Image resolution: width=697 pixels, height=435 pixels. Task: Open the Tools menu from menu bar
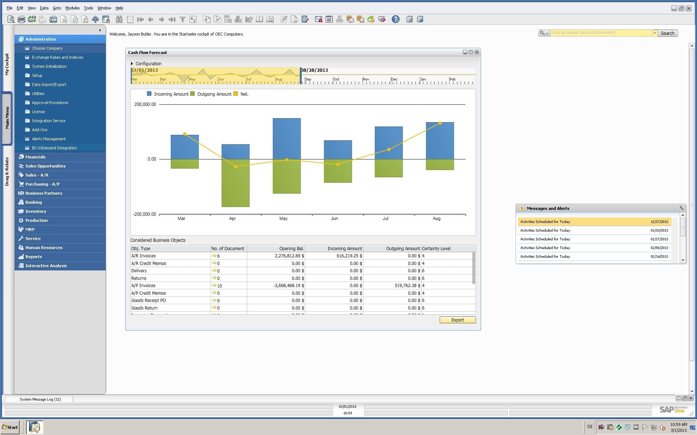coord(88,8)
